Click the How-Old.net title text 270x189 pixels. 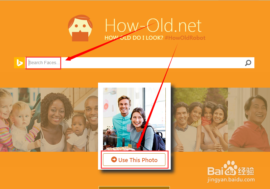(x=153, y=26)
